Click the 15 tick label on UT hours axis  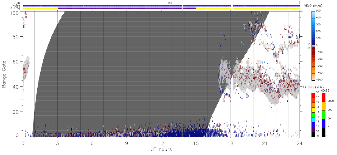[196, 143]
